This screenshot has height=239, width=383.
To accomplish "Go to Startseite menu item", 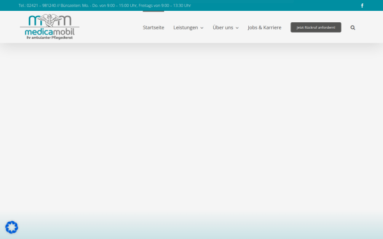I will pyautogui.click(x=153, y=27).
